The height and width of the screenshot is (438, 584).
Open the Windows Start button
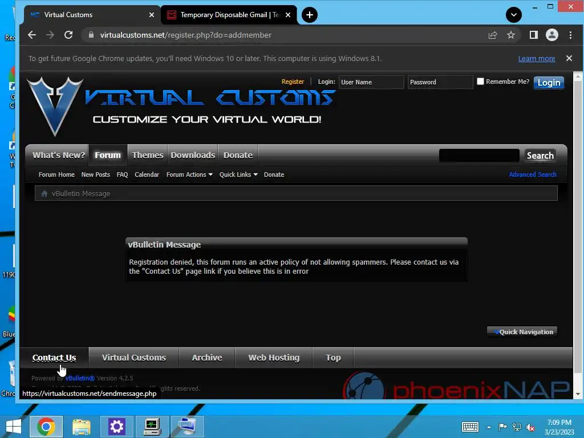coord(14,427)
